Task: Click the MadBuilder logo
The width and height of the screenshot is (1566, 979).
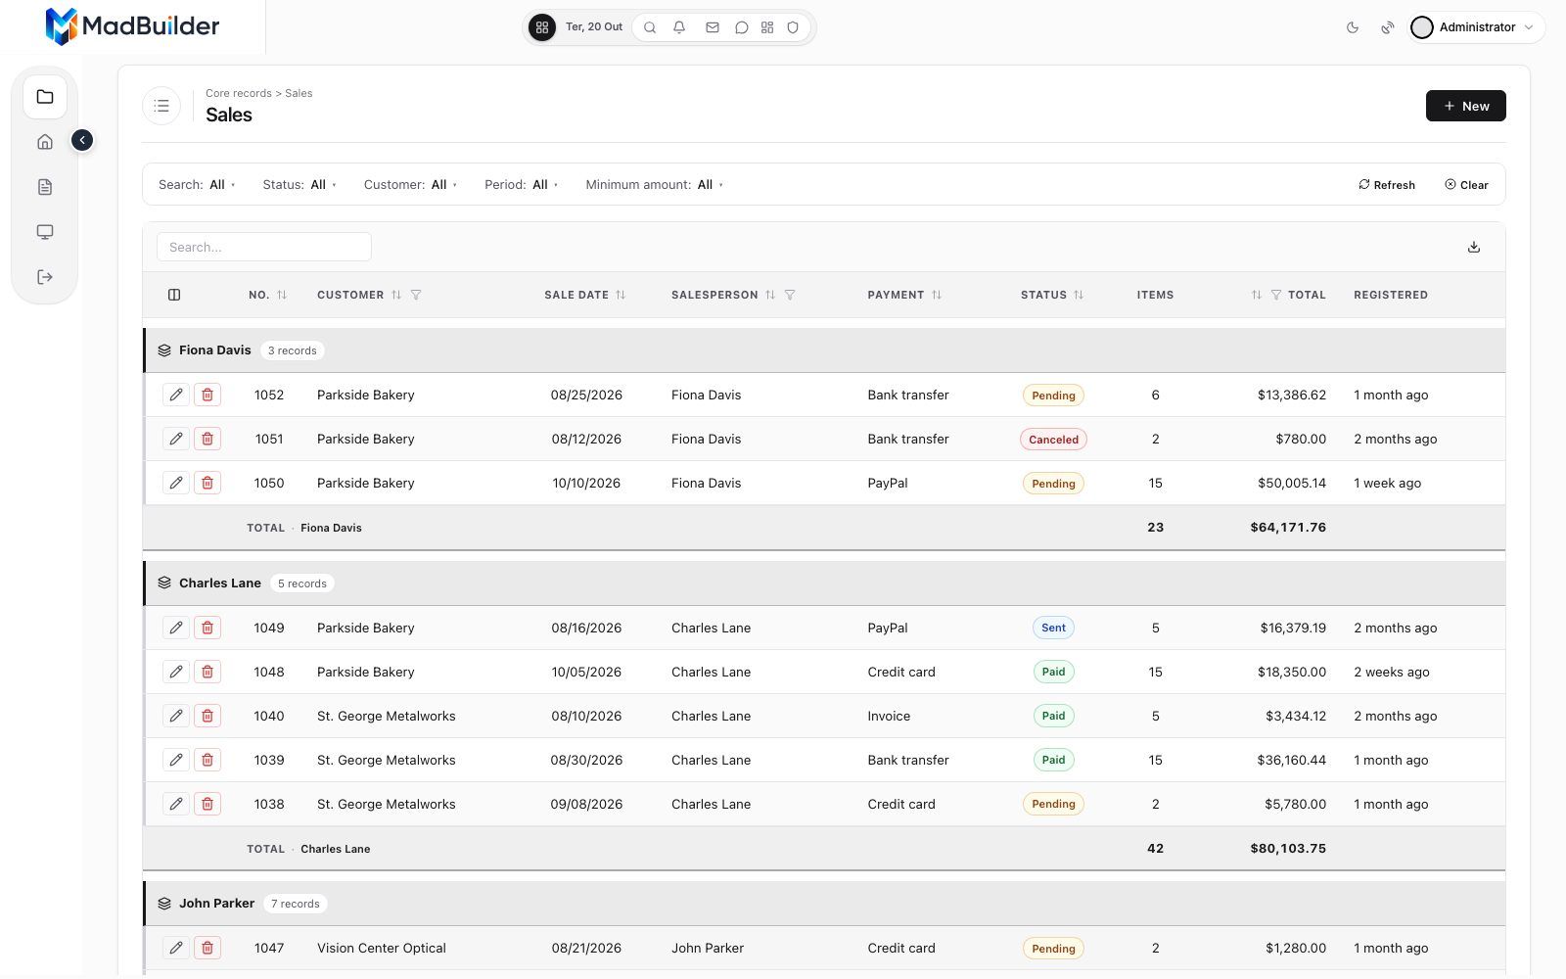Action: 133,26
